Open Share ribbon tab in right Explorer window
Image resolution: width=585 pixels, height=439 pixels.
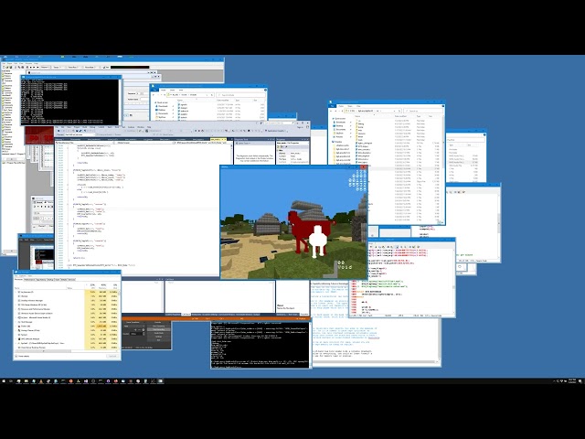[x=350, y=106]
